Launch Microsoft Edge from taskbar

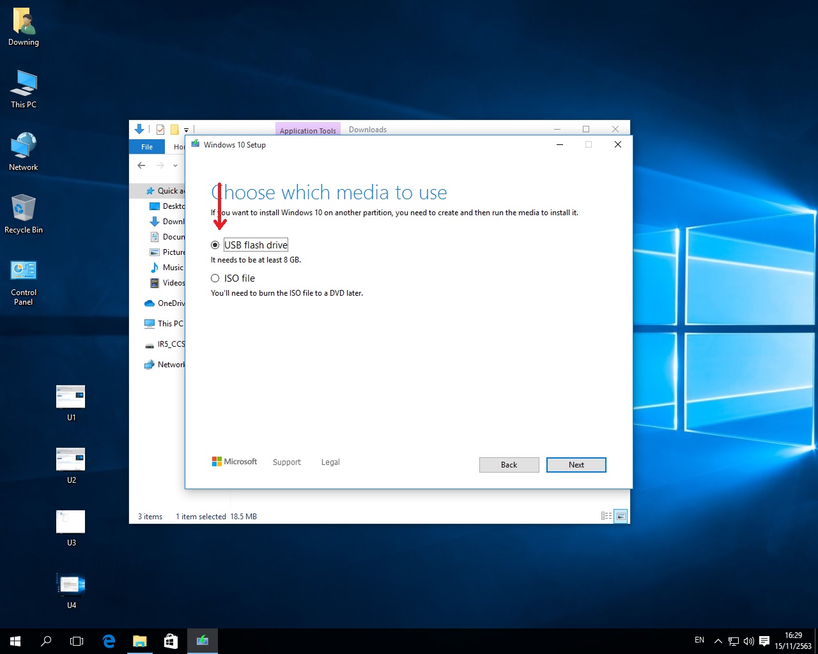109,641
